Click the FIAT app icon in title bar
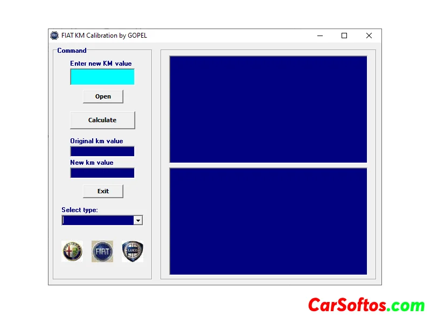431x323 pixels. 54,36
